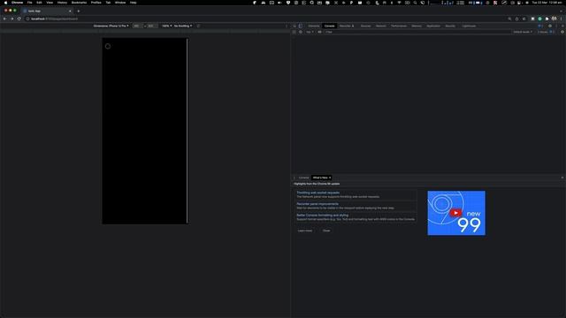The width and height of the screenshot is (566, 318).
Task: Open the top JavaScript context dropdown
Action: 310,32
